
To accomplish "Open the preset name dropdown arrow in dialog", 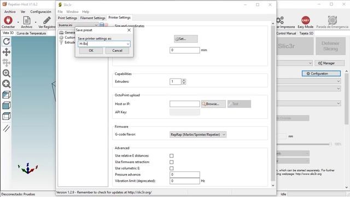I will (x=127, y=44).
